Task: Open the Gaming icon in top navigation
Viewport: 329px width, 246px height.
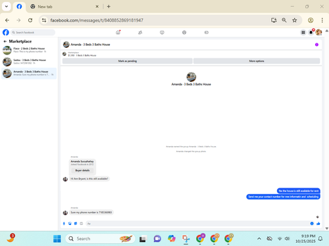Action: click(207, 32)
